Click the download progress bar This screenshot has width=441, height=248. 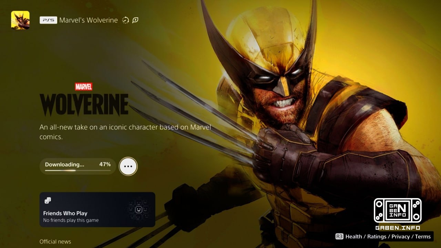pyautogui.click(x=78, y=170)
